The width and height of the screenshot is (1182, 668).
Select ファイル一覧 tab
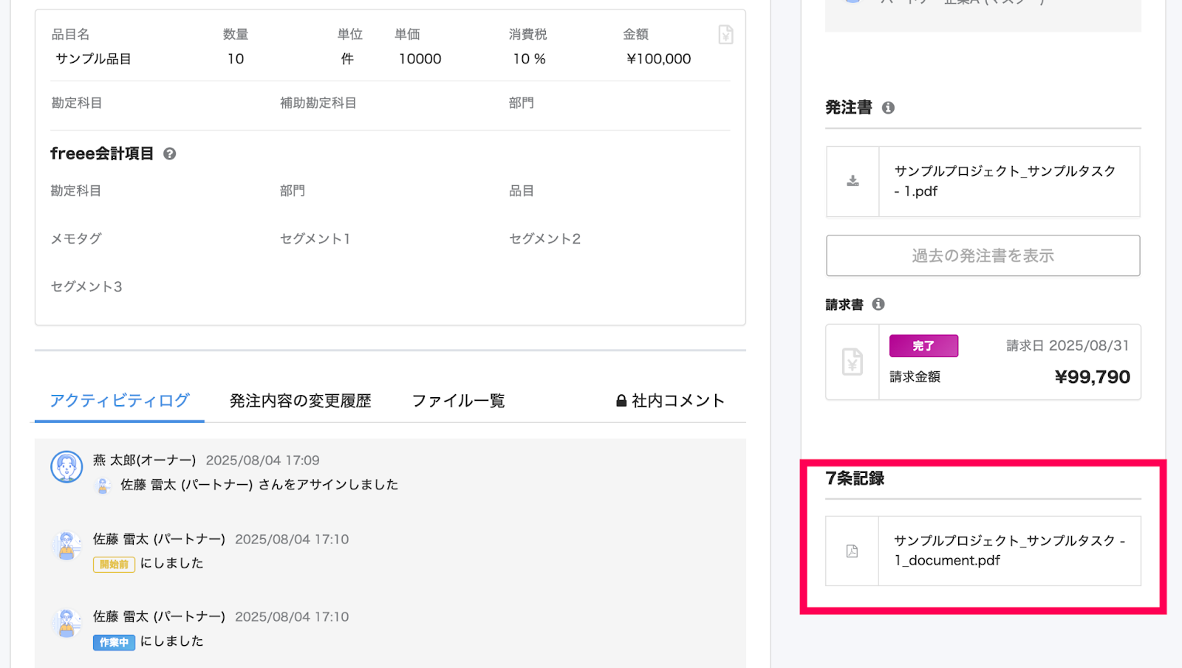pos(458,401)
